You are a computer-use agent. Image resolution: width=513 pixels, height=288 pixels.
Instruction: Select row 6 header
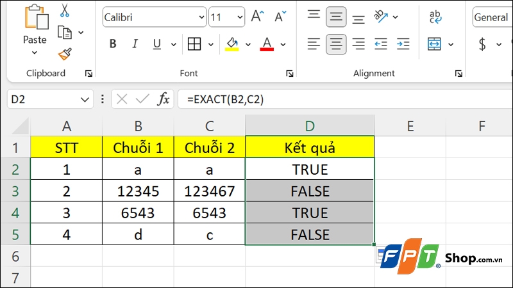coord(15,257)
